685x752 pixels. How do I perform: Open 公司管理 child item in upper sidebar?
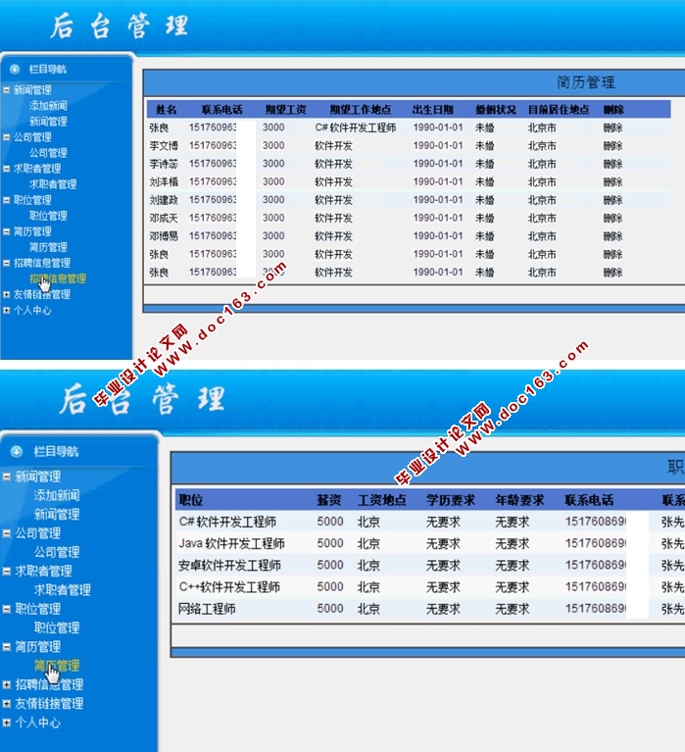(x=48, y=153)
